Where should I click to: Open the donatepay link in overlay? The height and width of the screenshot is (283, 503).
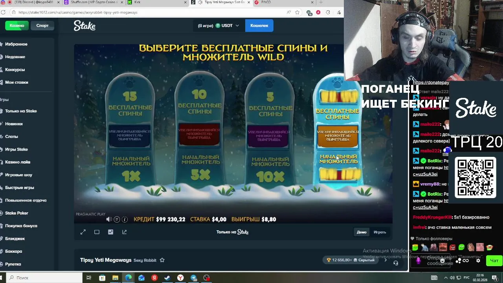tap(431, 83)
